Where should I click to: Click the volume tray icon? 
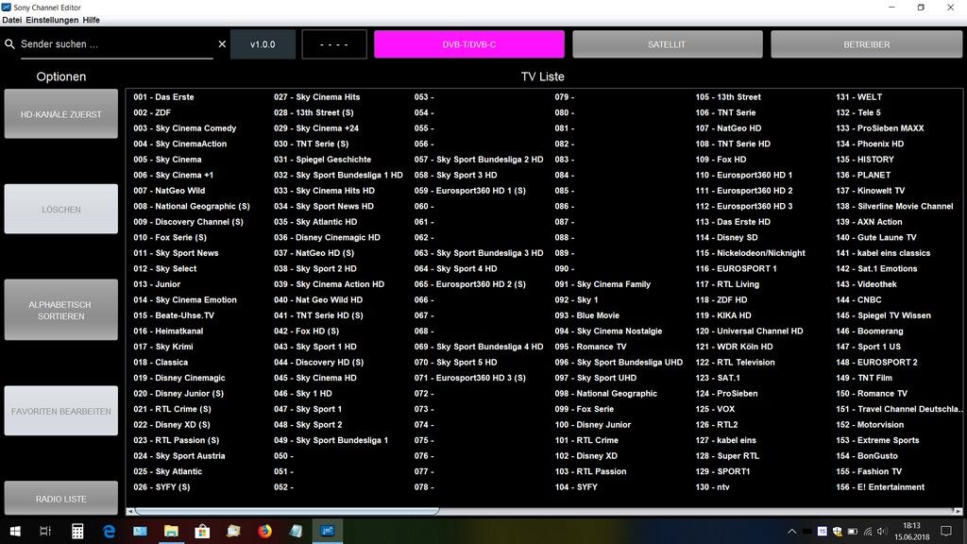coord(882,531)
